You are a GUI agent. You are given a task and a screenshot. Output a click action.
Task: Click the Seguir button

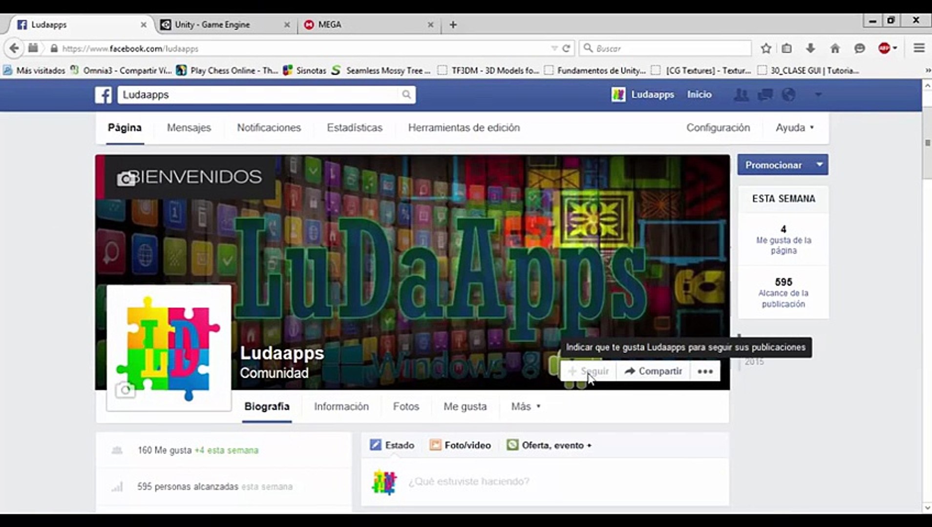click(589, 371)
